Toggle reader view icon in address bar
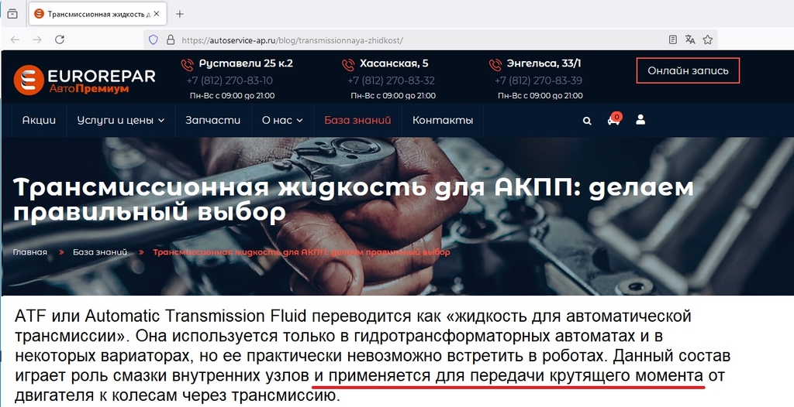The image size is (794, 407). 672,39
